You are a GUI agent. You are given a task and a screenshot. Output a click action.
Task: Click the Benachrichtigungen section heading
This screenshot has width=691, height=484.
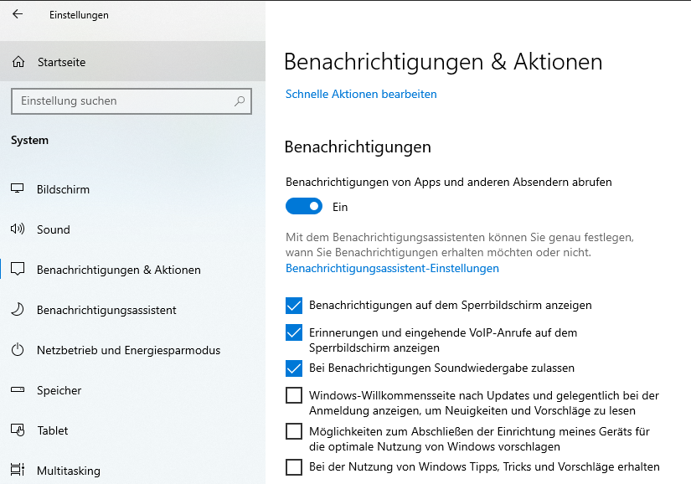pyautogui.click(x=358, y=147)
